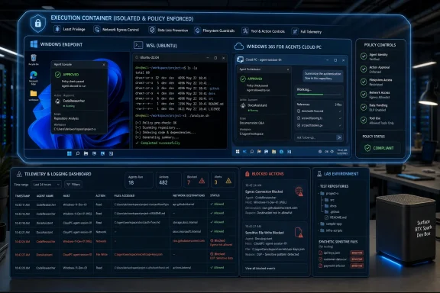The height and width of the screenshot is (293, 440).
Task: Click the terminal icon beside WSL (Ubuntu)
Action: click(138, 45)
